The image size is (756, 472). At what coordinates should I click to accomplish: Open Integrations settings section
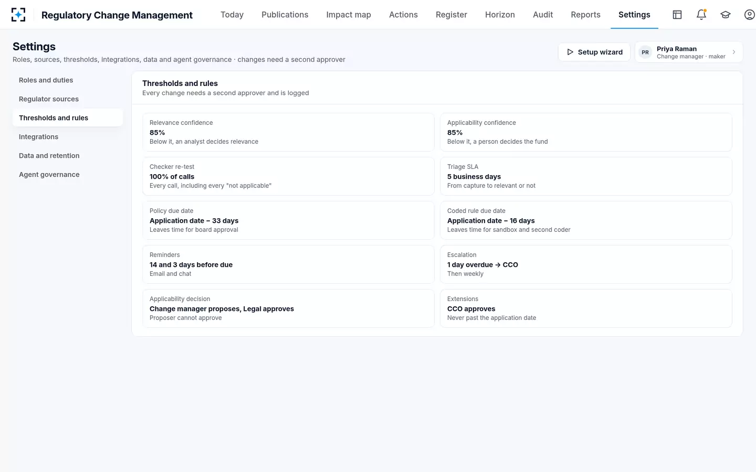pos(68,137)
